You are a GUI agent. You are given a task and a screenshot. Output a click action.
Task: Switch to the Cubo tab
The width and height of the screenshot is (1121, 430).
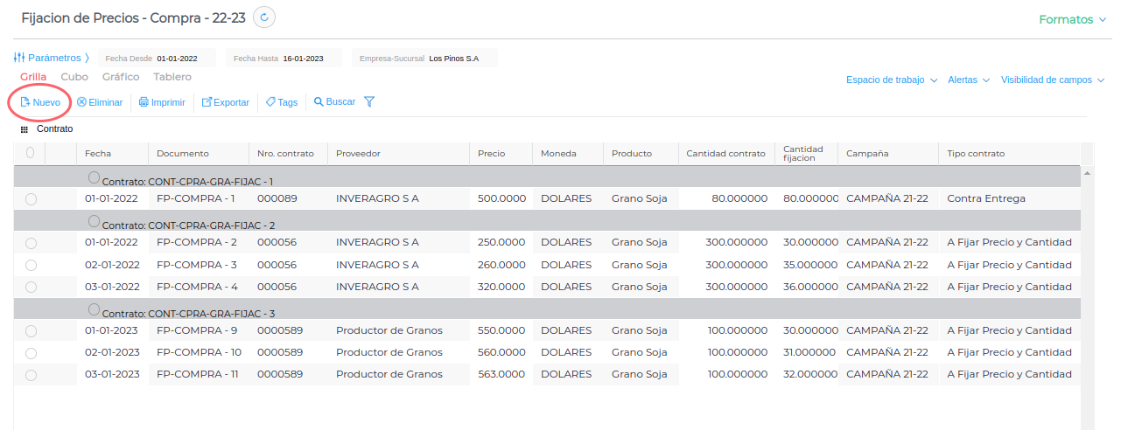point(74,77)
